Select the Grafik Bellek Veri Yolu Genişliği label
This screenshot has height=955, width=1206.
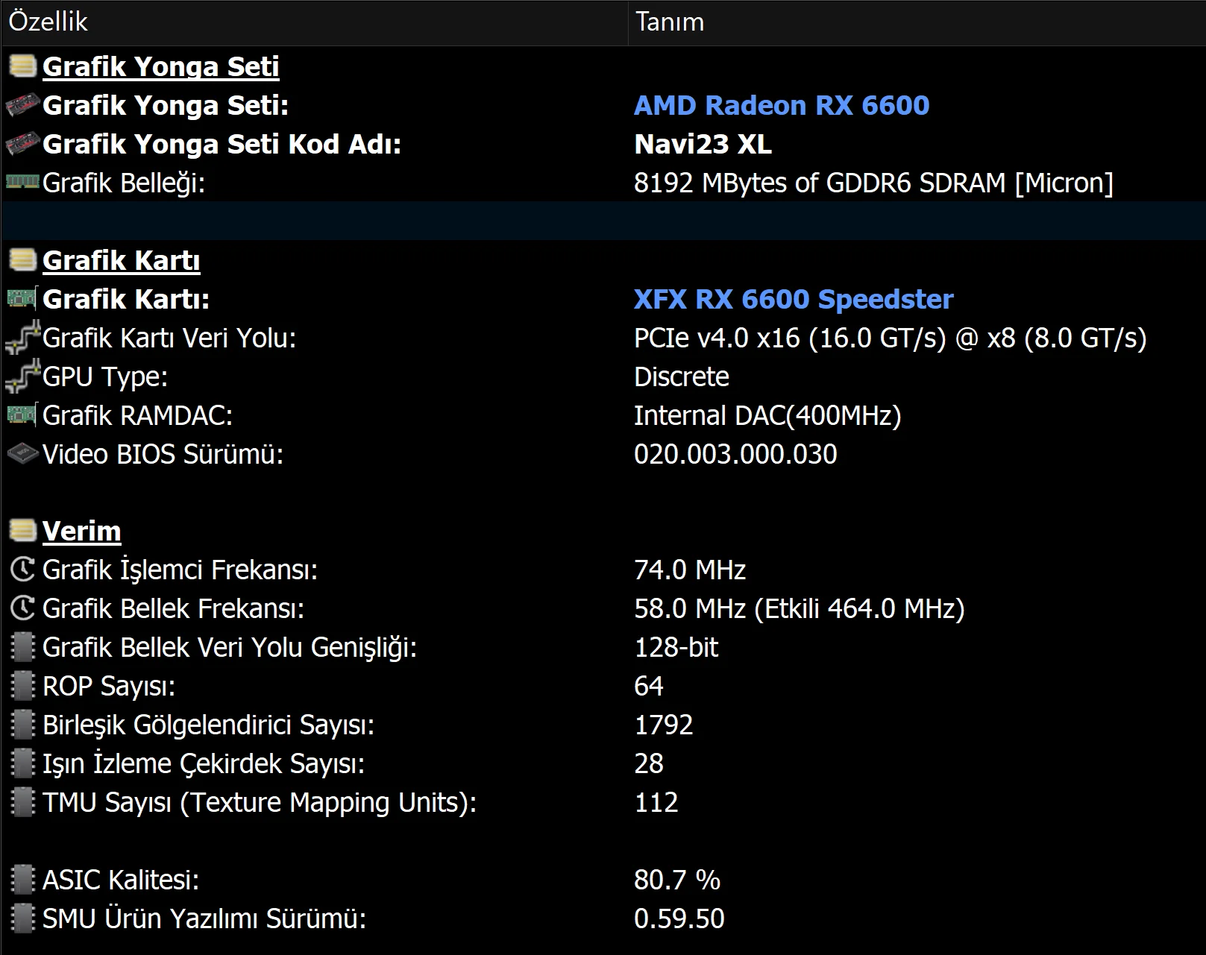click(x=230, y=647)
